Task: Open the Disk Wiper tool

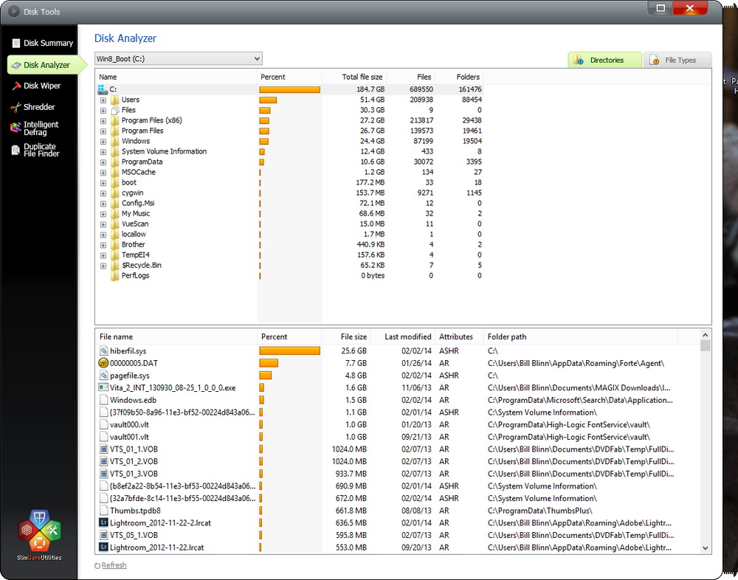Action: coord(37,86)
